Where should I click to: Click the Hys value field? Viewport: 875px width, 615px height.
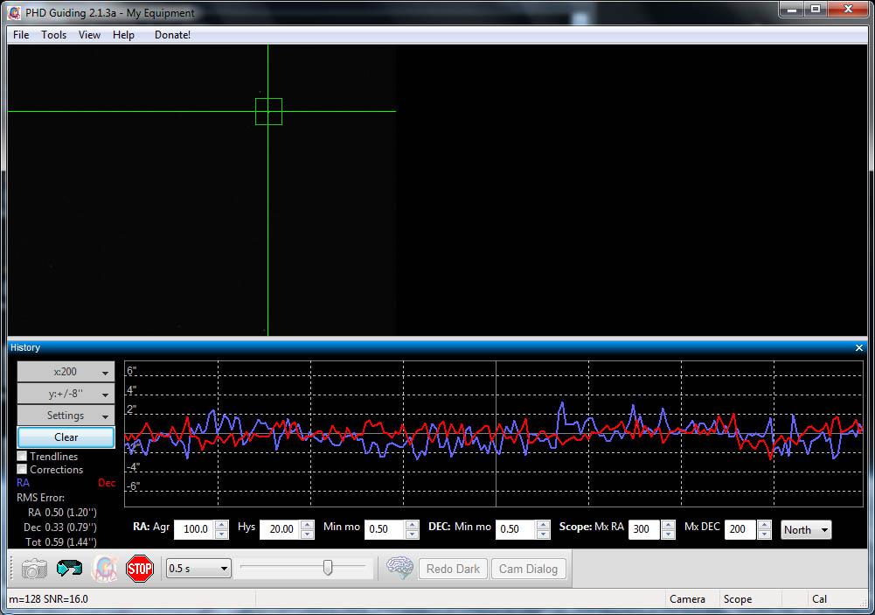[x=280, y=529]
